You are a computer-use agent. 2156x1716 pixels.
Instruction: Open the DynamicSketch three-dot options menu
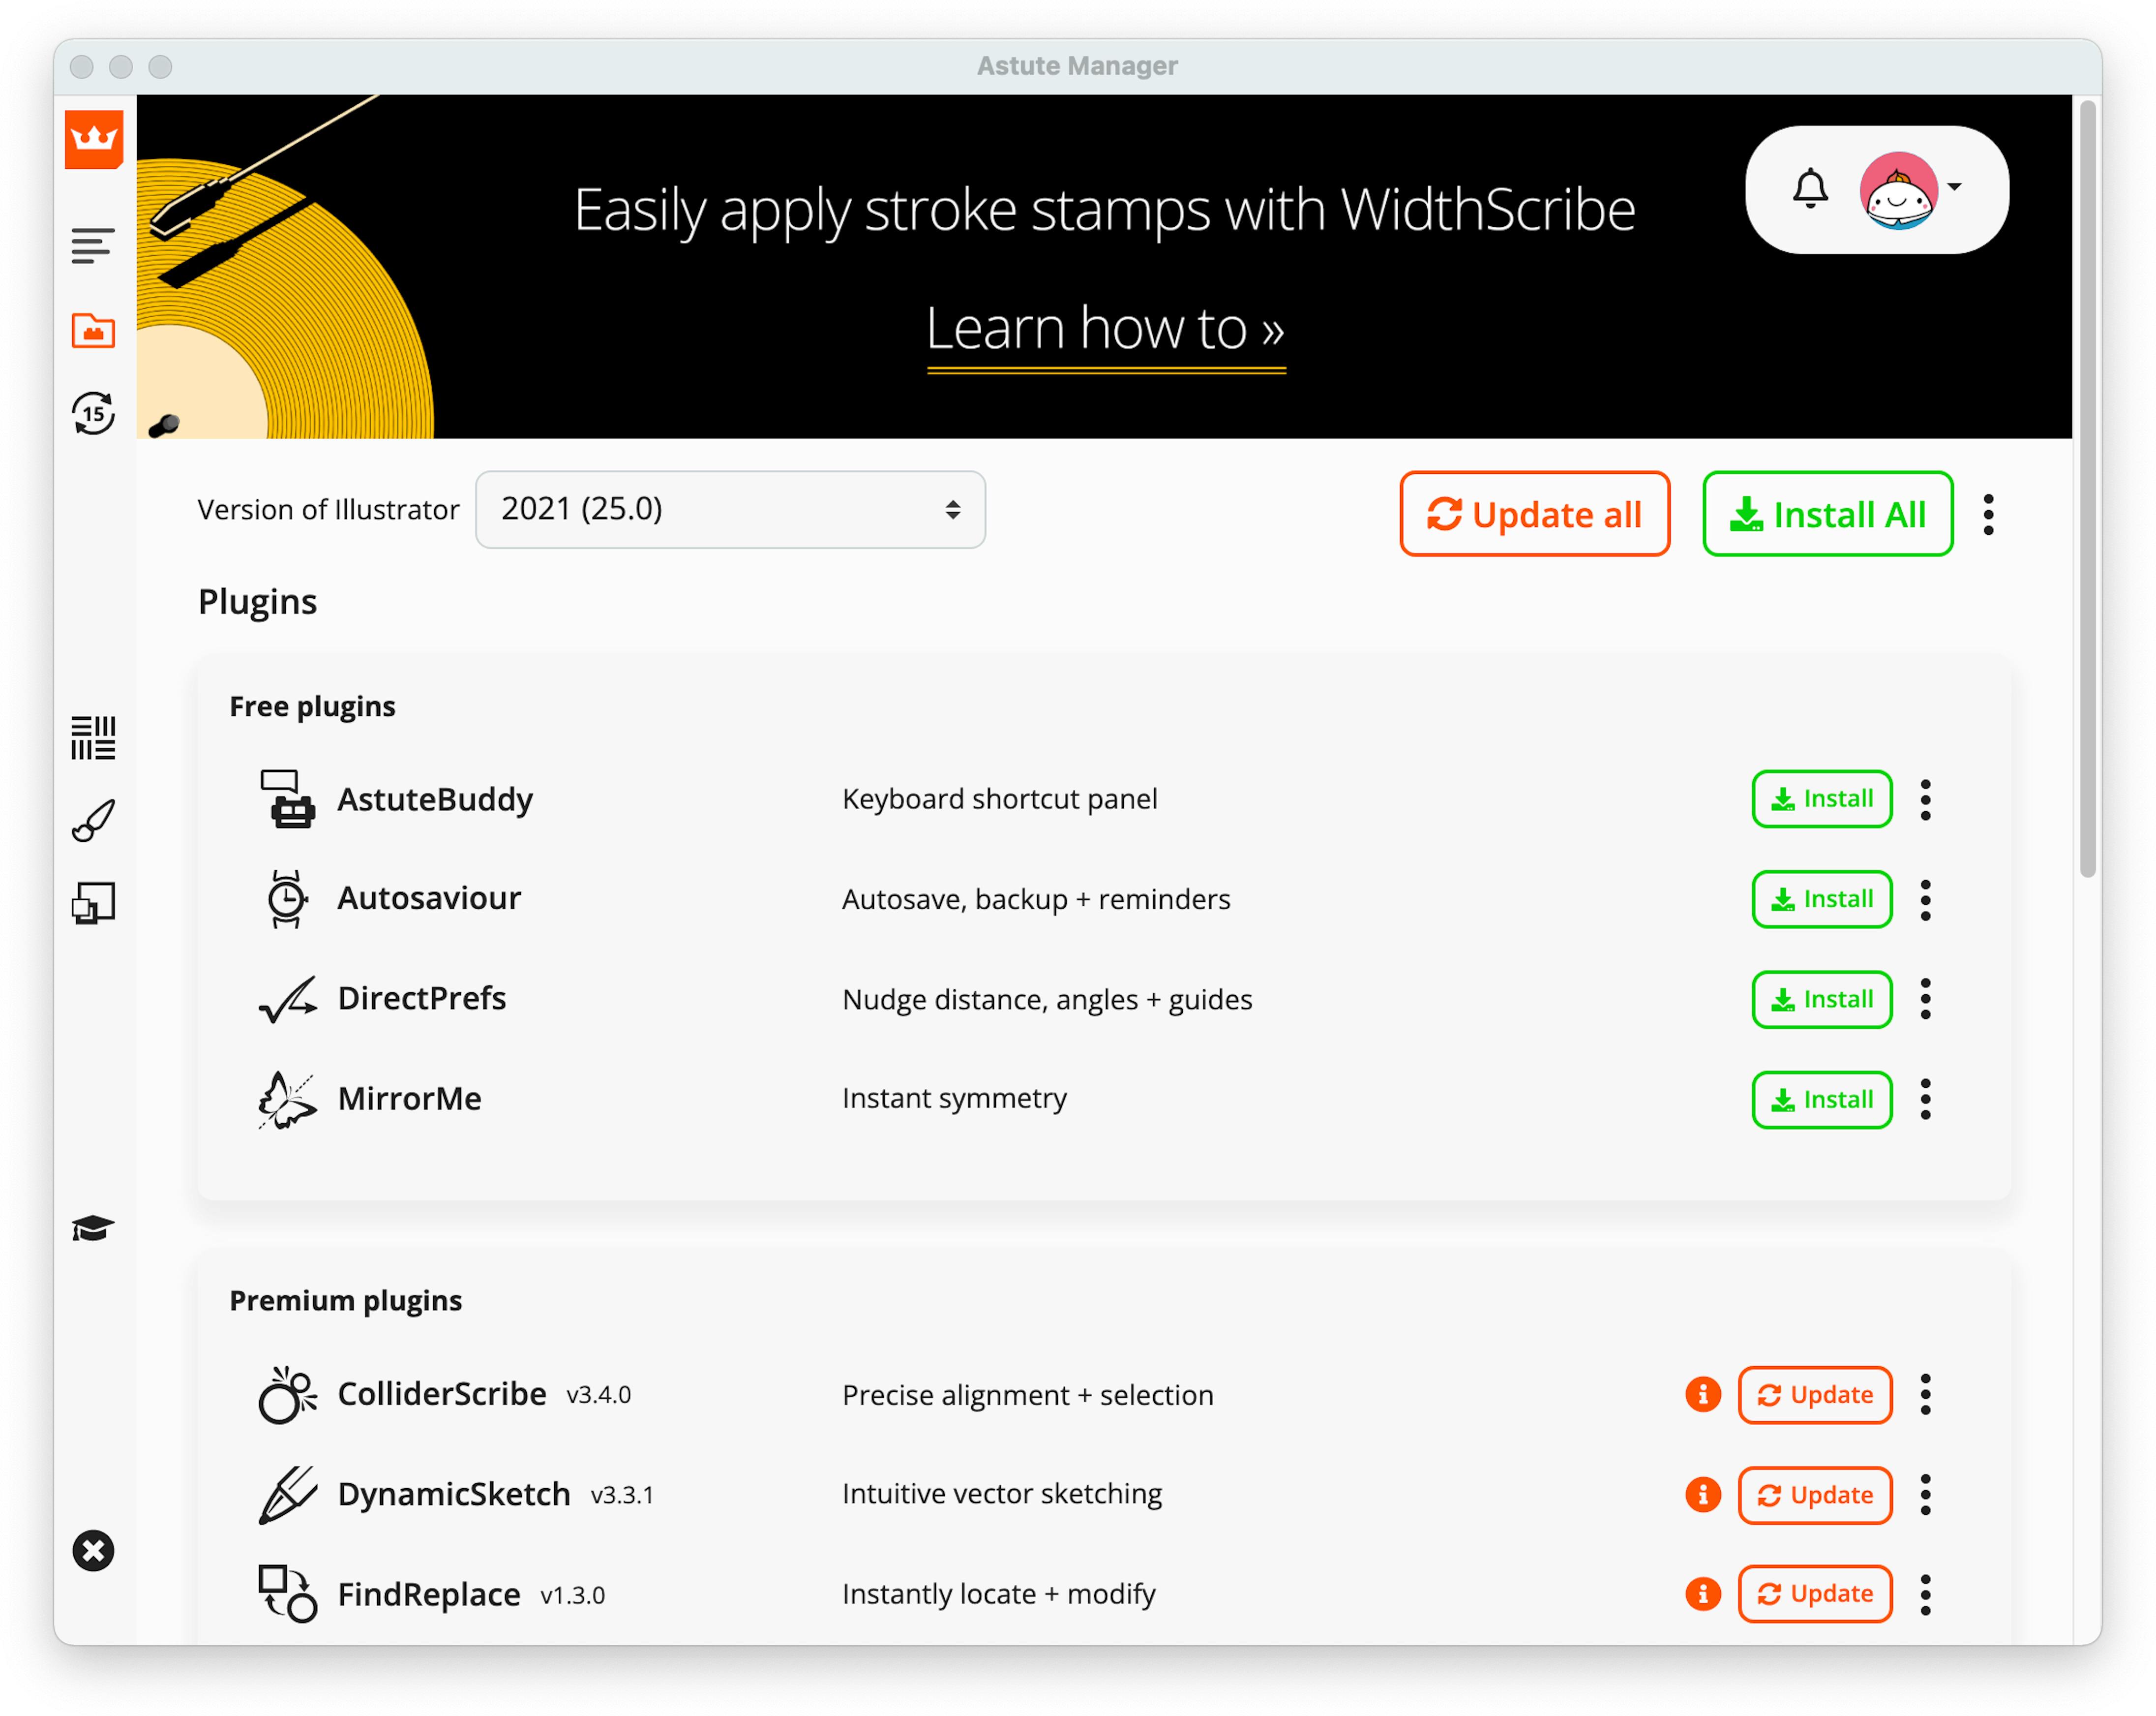[x=1925, y=1494]
